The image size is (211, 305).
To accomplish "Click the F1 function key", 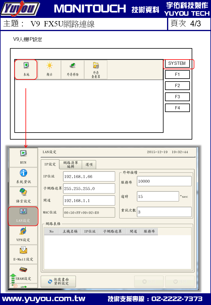I will [177, 74].
